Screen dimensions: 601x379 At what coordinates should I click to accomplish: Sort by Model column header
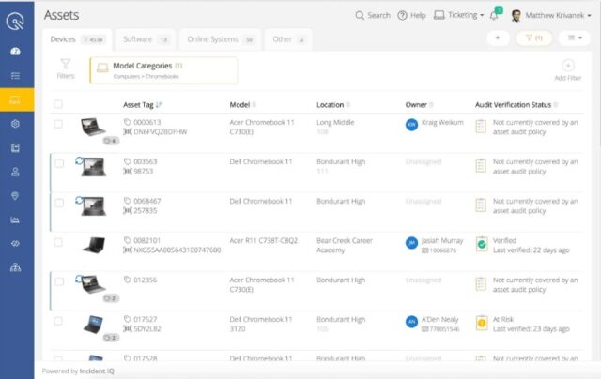tap(243, 105)
